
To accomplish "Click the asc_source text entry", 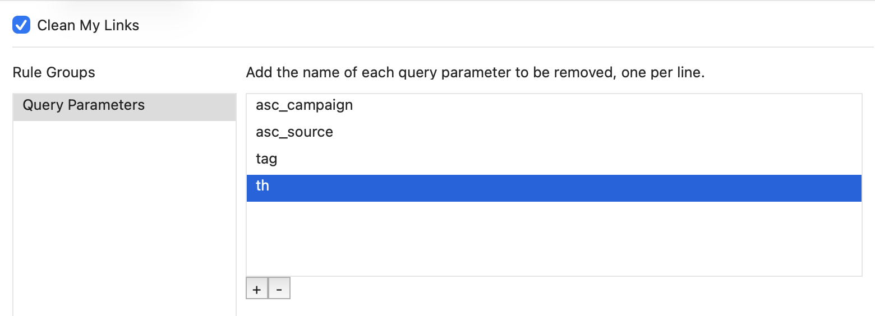I will pyautogui.click(x=294, y=132).
